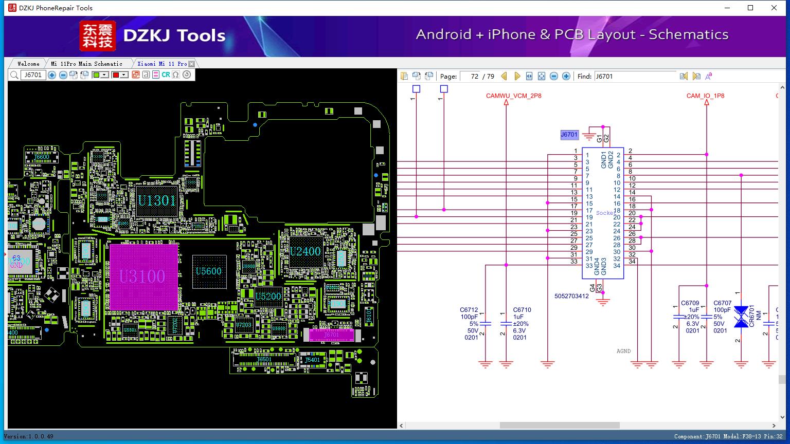Image resolution: width=790 pixels, height=444 pixels.
Task: Toggle the letter 'a' label display icon
Action: click(146, 75)
